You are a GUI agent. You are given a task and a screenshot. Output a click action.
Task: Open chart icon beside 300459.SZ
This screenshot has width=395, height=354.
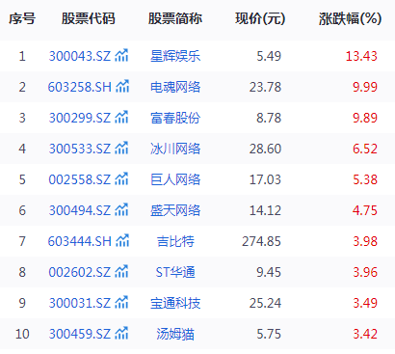(121, 334)
